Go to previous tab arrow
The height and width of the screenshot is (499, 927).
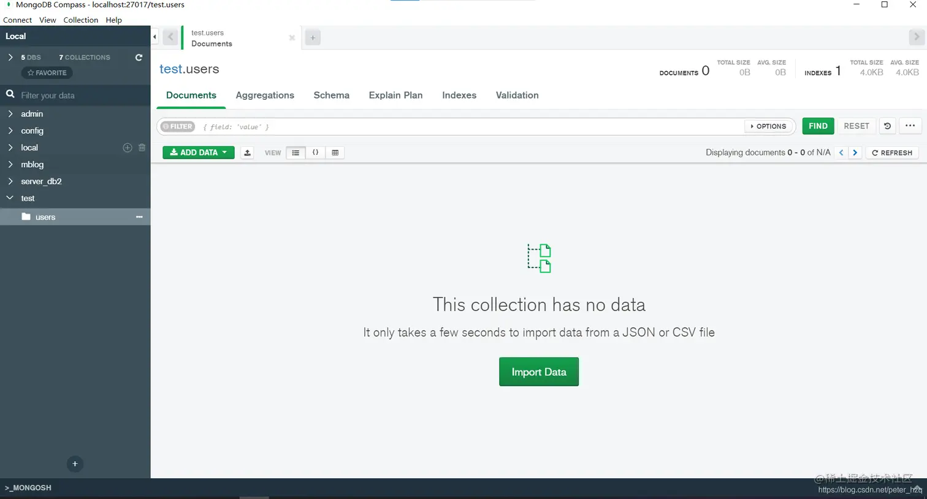[x=171, y=37]
